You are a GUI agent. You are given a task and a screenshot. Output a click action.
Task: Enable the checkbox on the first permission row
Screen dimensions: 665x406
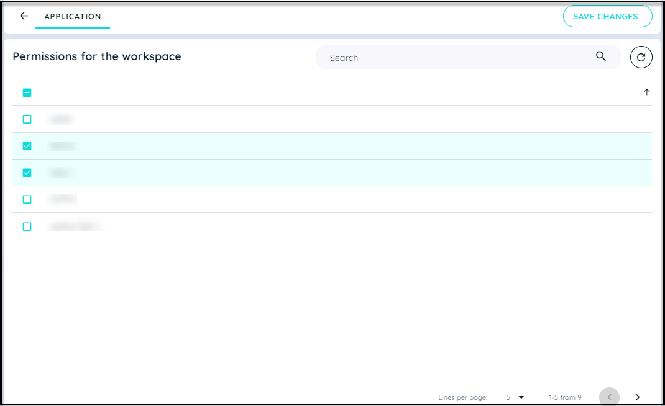tap(27, 119)
